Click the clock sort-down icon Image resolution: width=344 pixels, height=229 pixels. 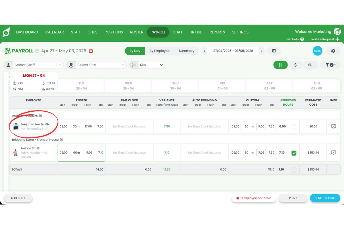310,65
